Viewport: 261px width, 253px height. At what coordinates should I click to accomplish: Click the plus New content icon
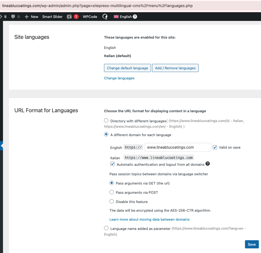coord(26,17)
